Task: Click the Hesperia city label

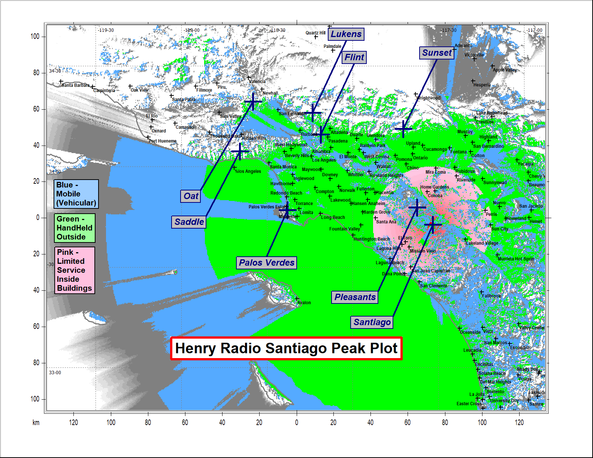Action: (482, 85)
